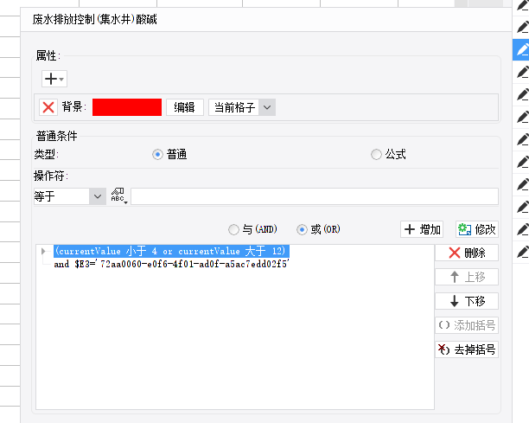
Task: Click the 删除 delete button
Action: pyautogui.click(x=467, y=253)
